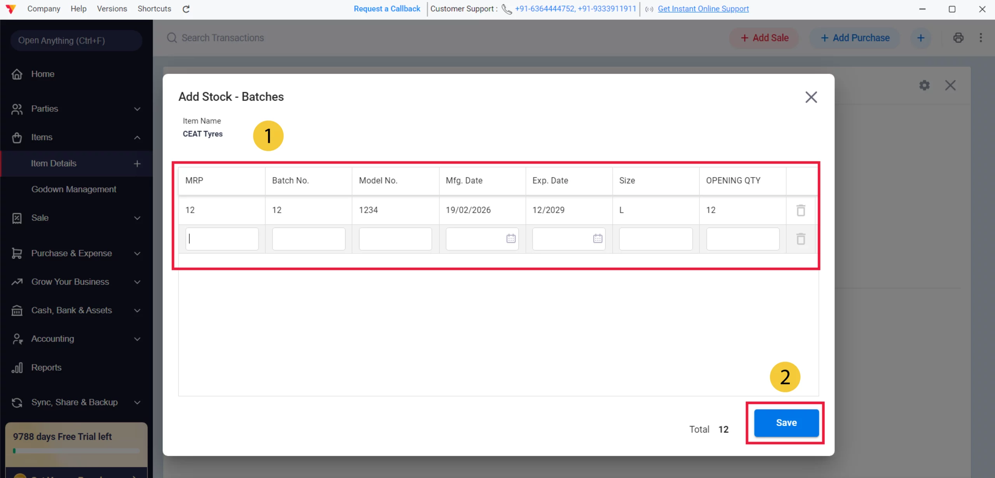Open Reports from the sidebar icon
Screen dimensions: 995x478
click(17, 367)
